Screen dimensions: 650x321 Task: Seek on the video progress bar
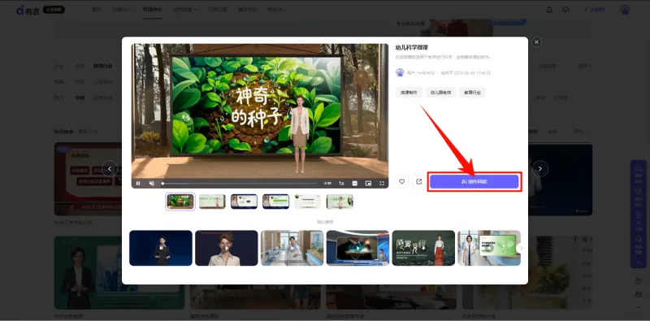240,184
